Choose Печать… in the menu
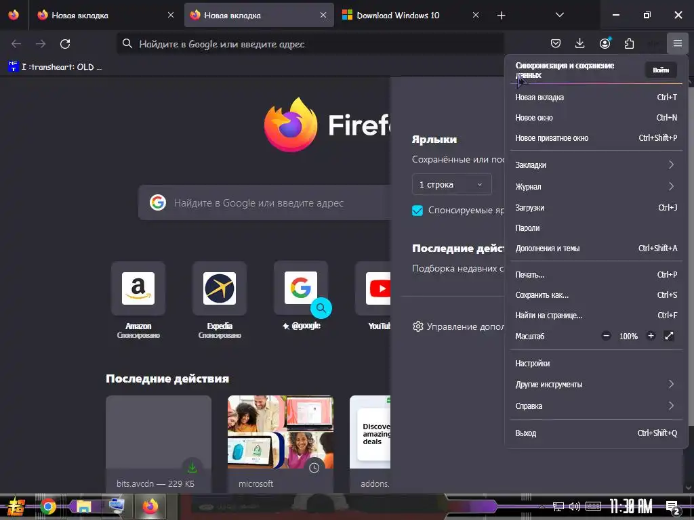 [596, 275]
